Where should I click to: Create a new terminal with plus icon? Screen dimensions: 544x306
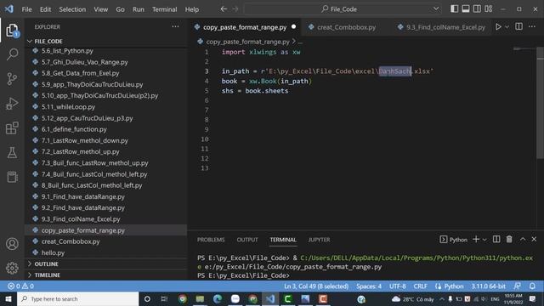(x=476, y=240)
